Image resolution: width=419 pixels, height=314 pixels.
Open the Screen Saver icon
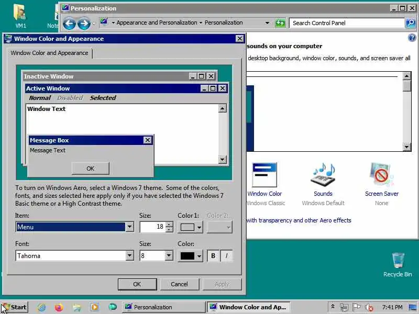382,175
